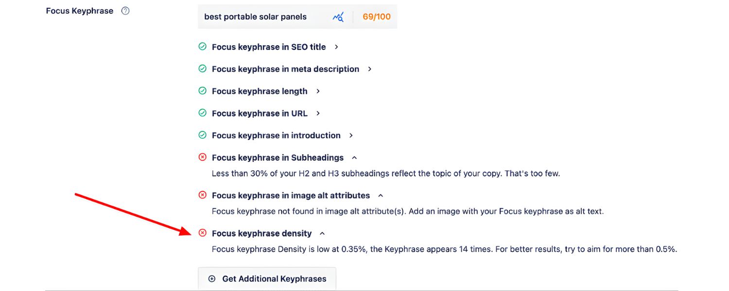The height and width of the screenshot is (291, 729).
Task: Click the trend graph icon beside the keyphrase
Action: [338, 16]
